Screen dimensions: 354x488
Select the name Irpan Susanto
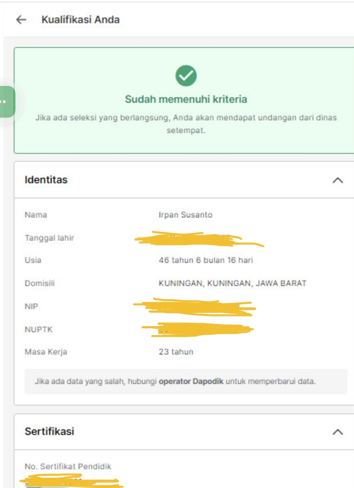point(186,215)
